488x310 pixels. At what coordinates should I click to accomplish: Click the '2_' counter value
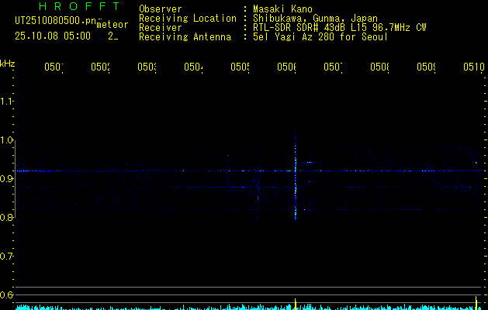[113, 36]
